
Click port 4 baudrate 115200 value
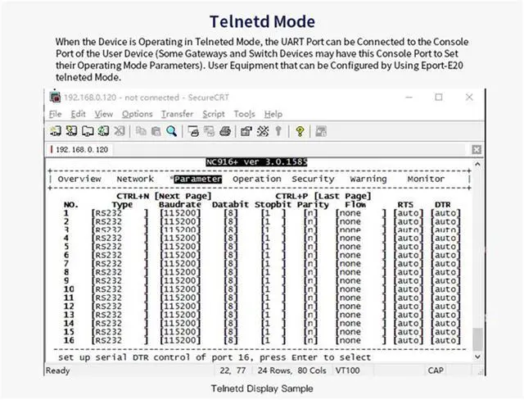pyautogui.click(x=180, y=239)
